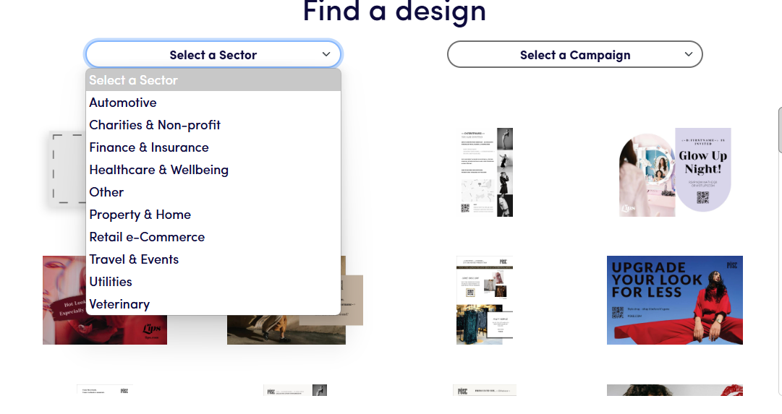Choose Travel & Events sector

[x=134, y=259]
